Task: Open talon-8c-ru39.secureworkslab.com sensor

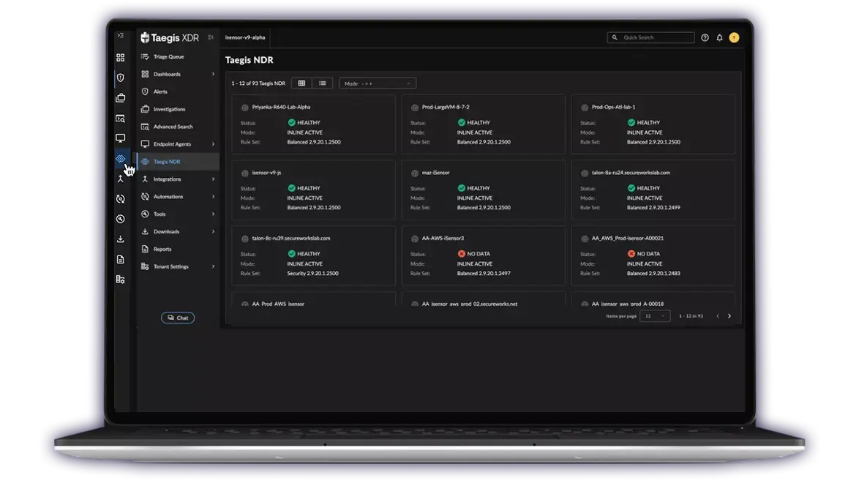Action: click(x=313, y=256)
